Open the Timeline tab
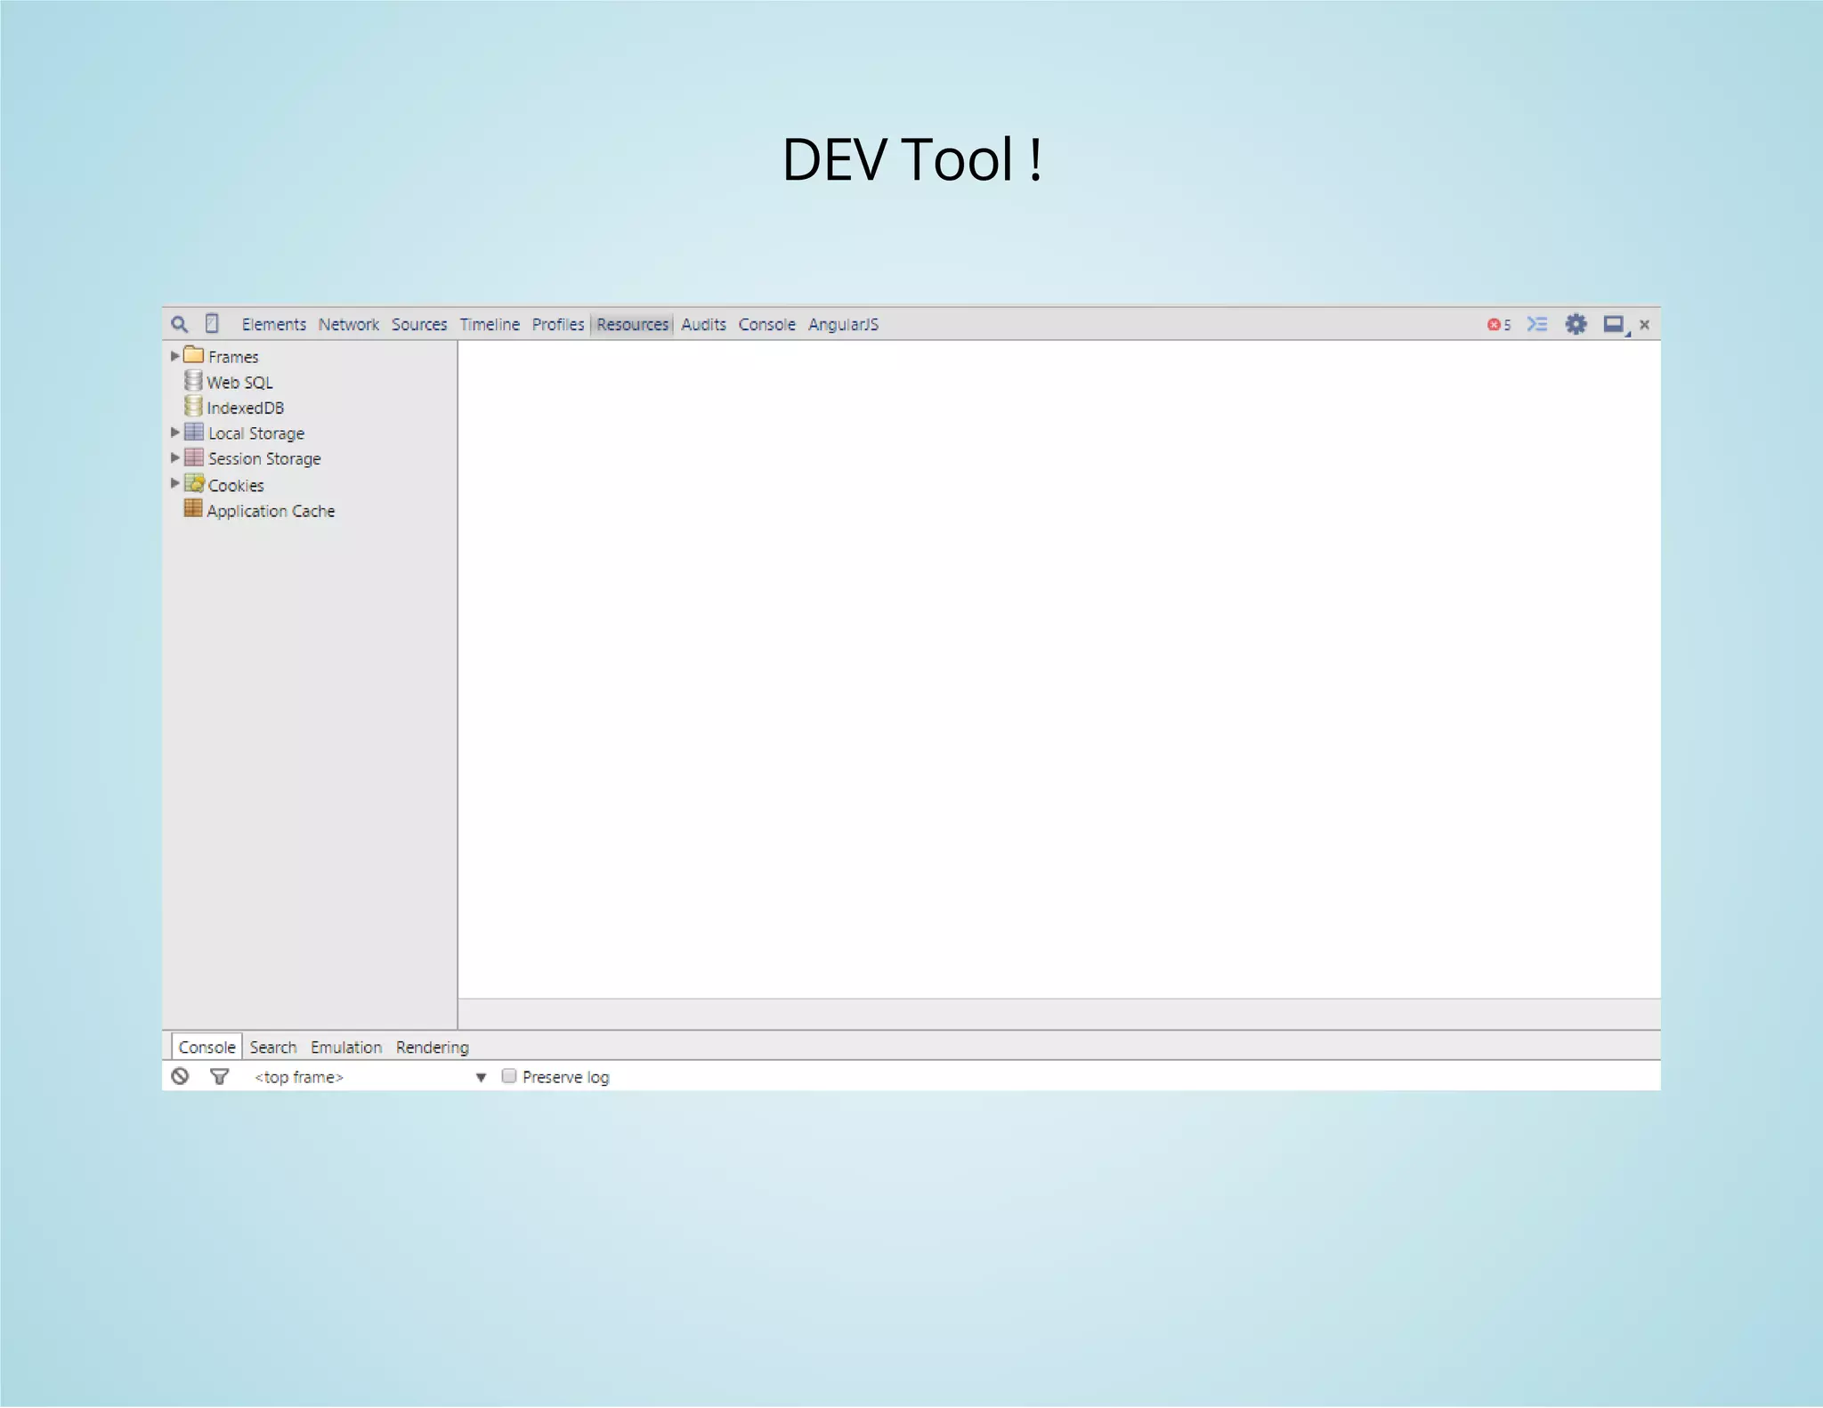 tap(490, 325)
